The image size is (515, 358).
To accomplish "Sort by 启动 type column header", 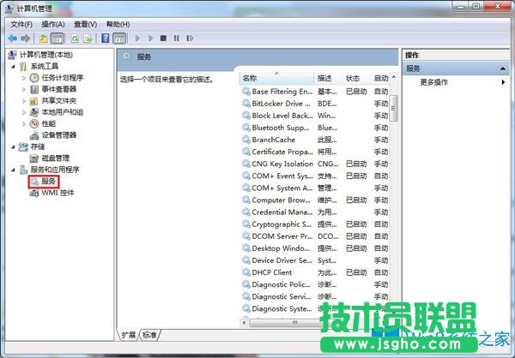I will 380,78.
